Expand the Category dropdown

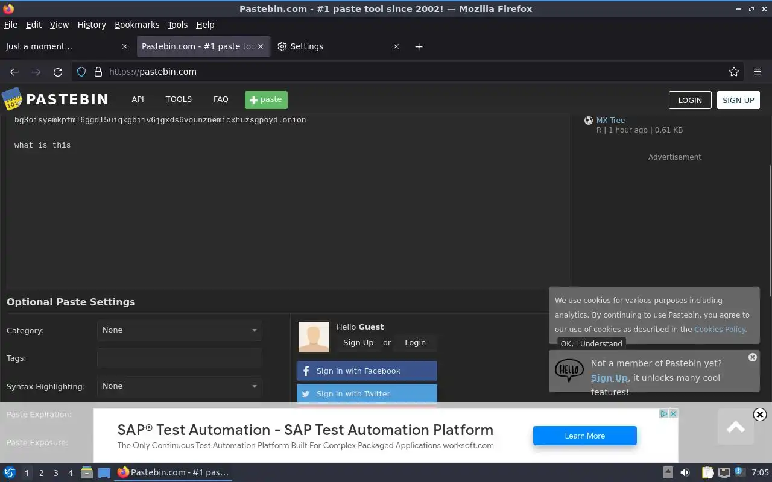point(179,330)
